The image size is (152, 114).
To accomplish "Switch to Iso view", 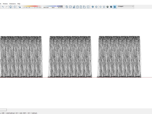I will (67, 7).
